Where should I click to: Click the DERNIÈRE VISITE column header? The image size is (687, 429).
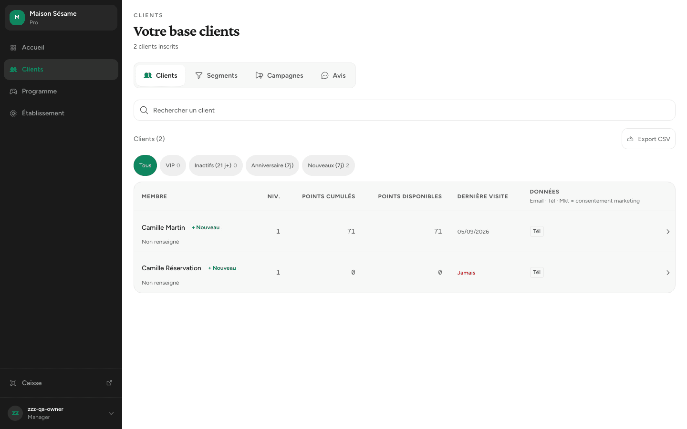(483, 196)
